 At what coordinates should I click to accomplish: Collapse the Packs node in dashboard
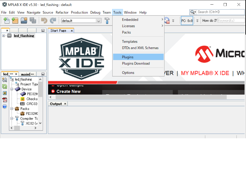[12, 109]
